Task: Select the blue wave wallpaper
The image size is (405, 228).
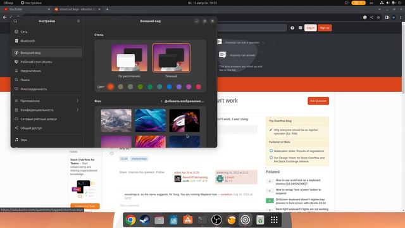Action: pos(151,120)
